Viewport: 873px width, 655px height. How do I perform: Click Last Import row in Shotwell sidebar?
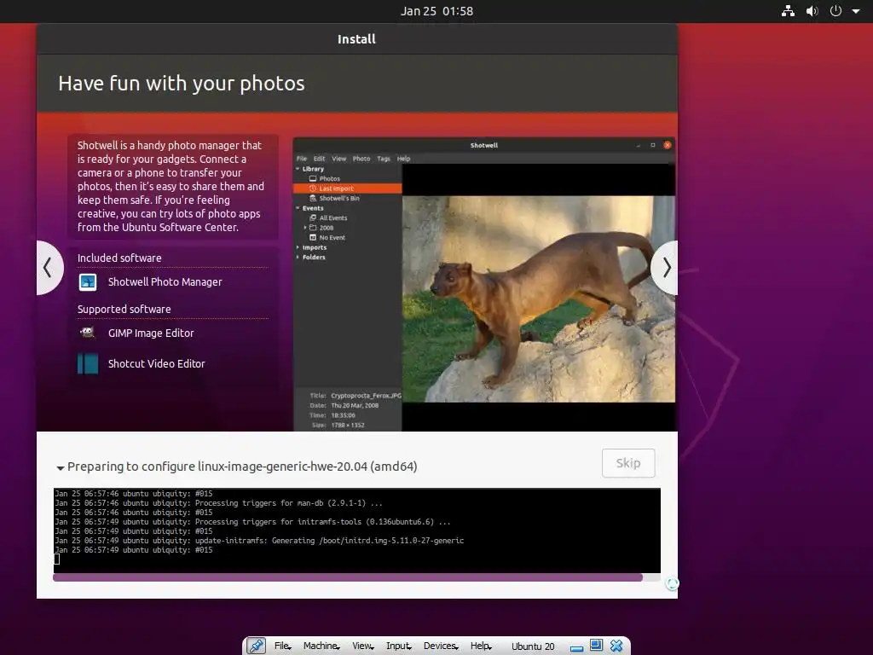348,188
